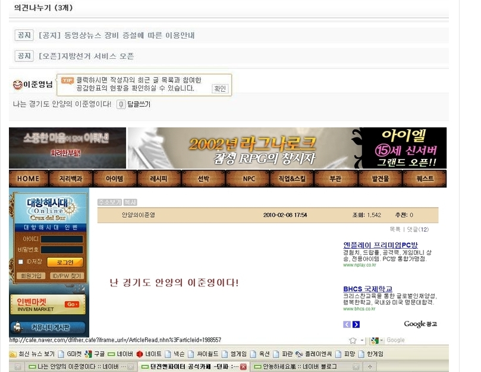Viewport: 481px width, 372px height.
Task: Click the 주소보기 button
Action: 109,202
